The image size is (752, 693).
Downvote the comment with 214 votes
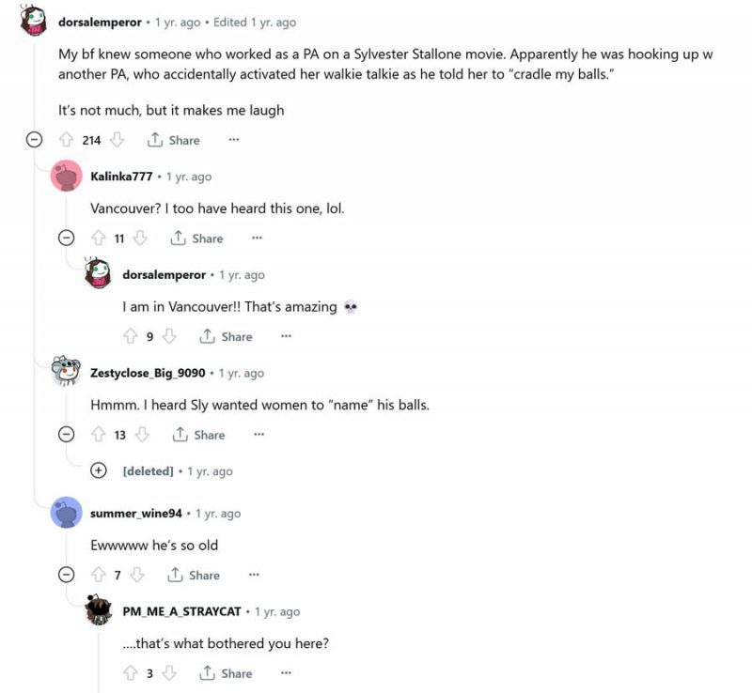[x=117, y=140]
